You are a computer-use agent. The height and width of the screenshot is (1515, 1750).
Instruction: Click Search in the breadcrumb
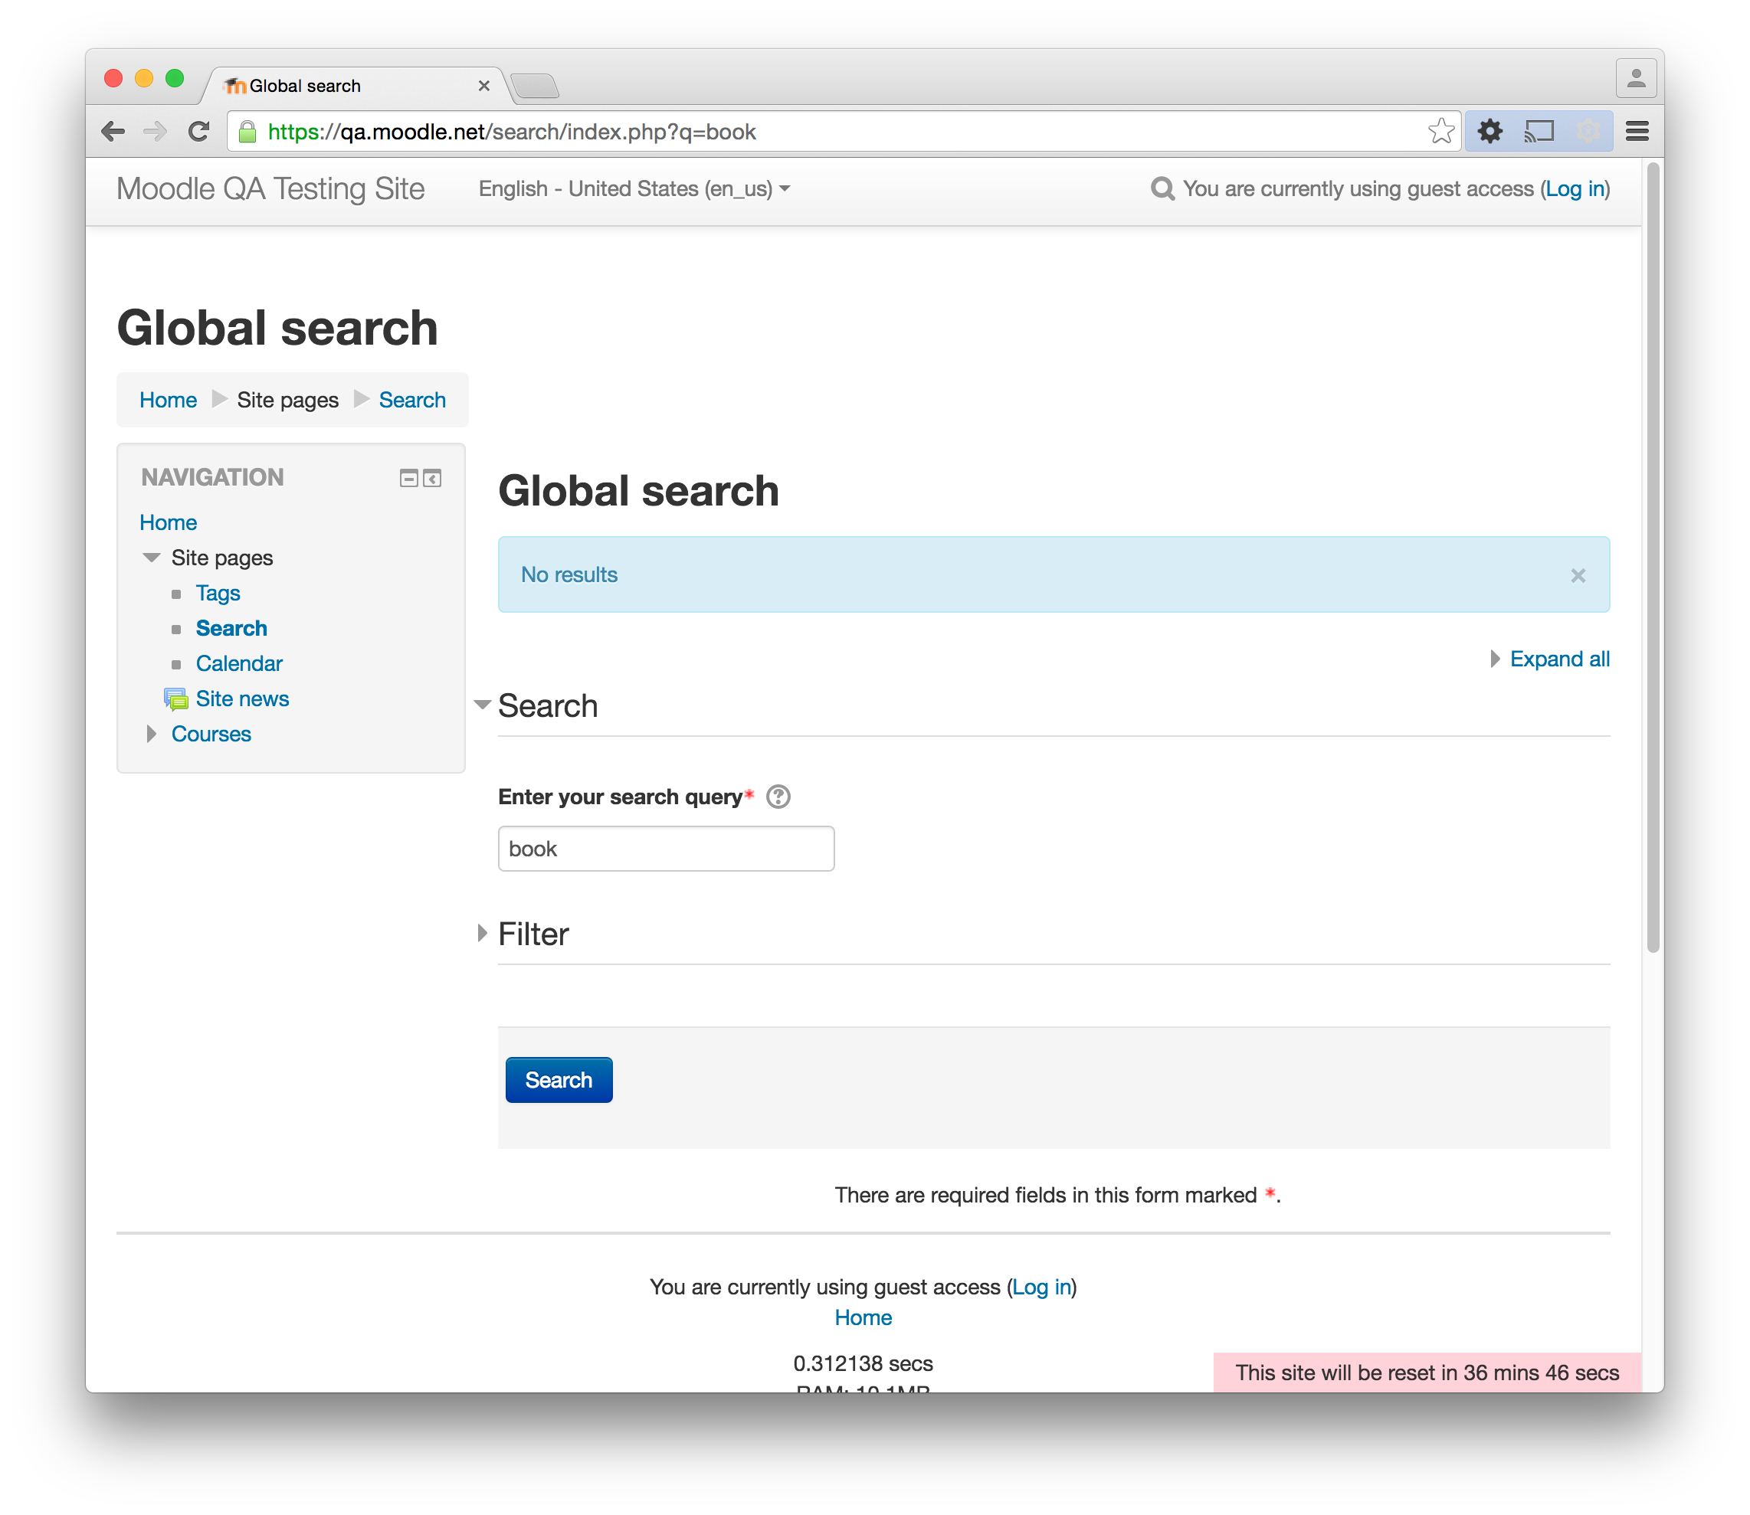412,400
